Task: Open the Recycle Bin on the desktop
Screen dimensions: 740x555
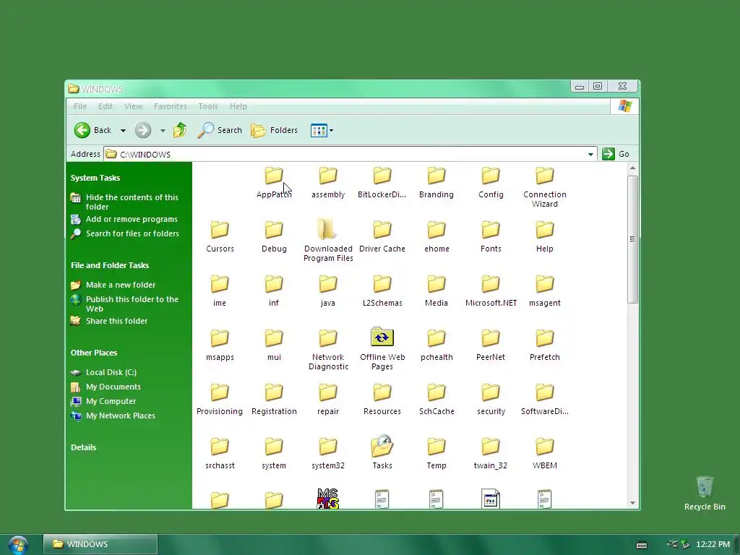Action: click(x=705, y=493)
